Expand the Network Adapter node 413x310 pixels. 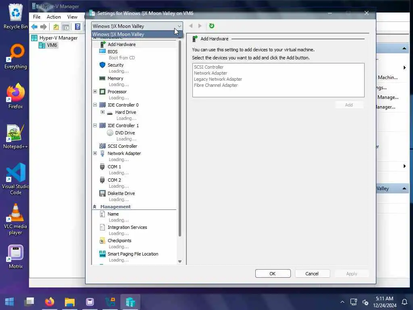[x=95, y=153]
